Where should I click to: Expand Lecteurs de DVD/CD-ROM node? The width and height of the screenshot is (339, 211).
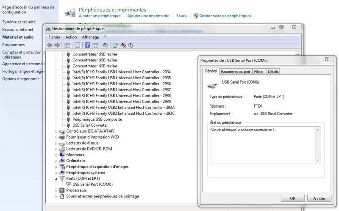[x=56, y=149]
